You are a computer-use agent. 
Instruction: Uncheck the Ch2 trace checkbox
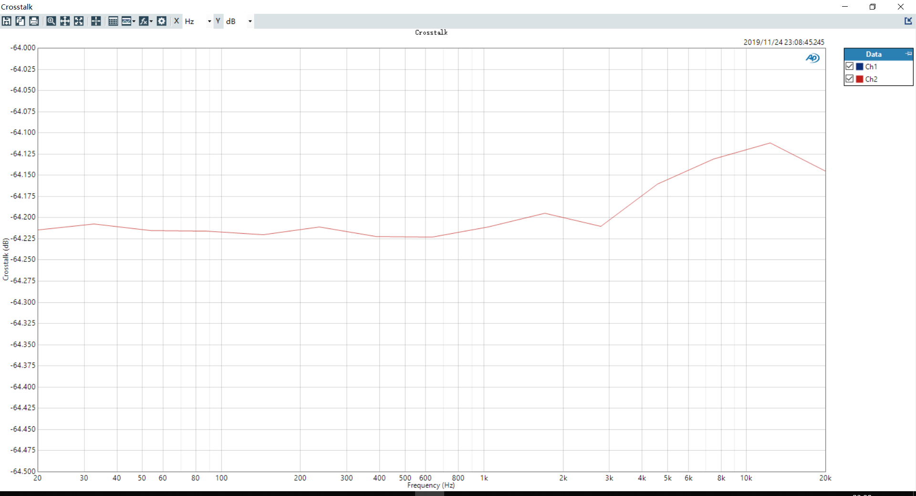pyautogui.click(x=850, y=79)
